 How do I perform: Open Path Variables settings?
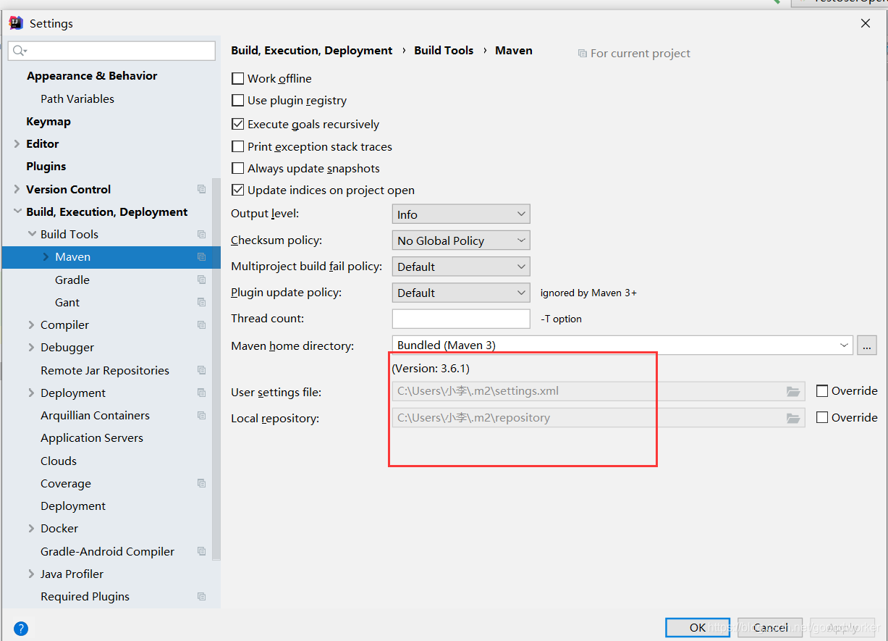coord(77,99)
